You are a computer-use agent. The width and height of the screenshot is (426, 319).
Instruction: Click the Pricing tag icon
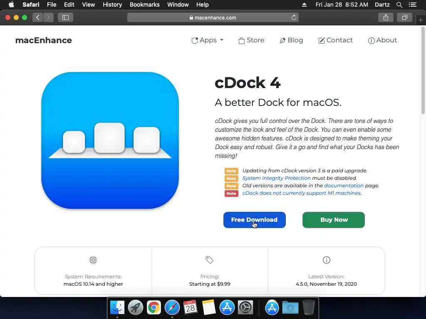[209, 260]
